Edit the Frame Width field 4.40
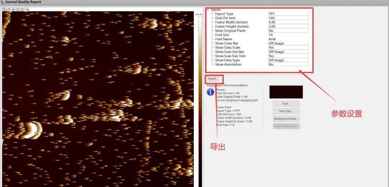The width and height of the screenshot is (389, 187). (x=288, y=22)
